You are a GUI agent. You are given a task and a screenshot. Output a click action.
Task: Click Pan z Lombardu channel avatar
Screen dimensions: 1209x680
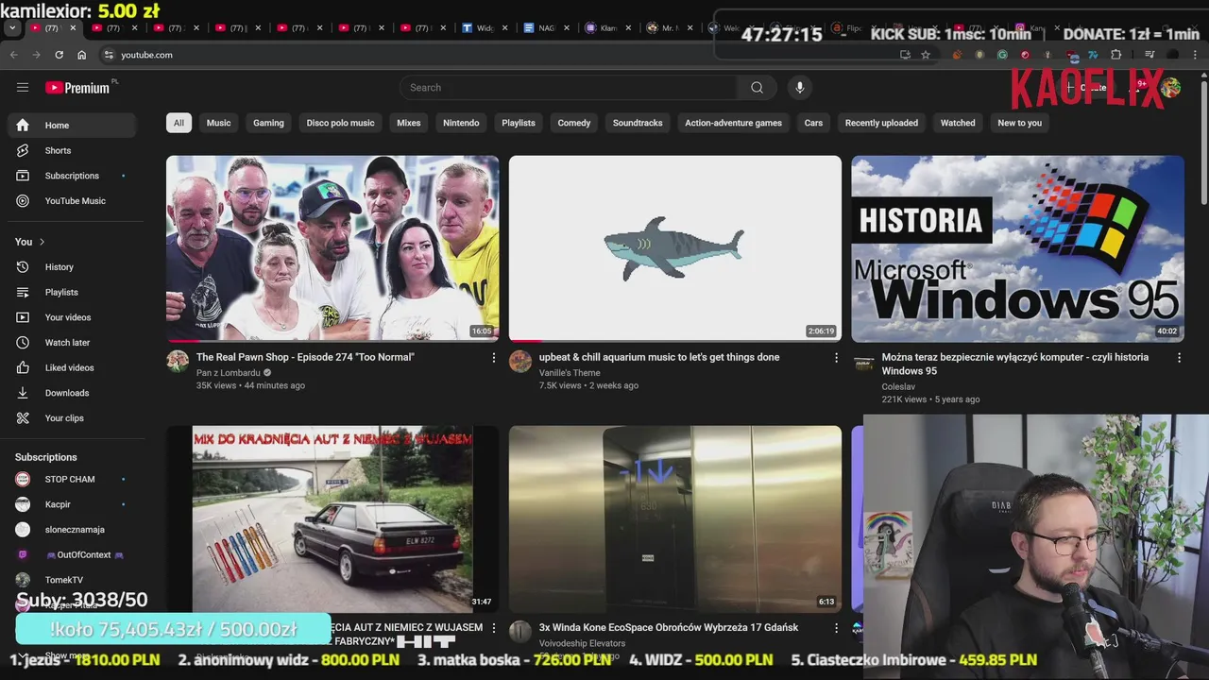[178, 362]
